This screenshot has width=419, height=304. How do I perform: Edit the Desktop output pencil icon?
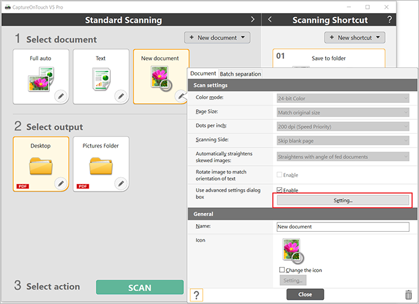point(61,183)
